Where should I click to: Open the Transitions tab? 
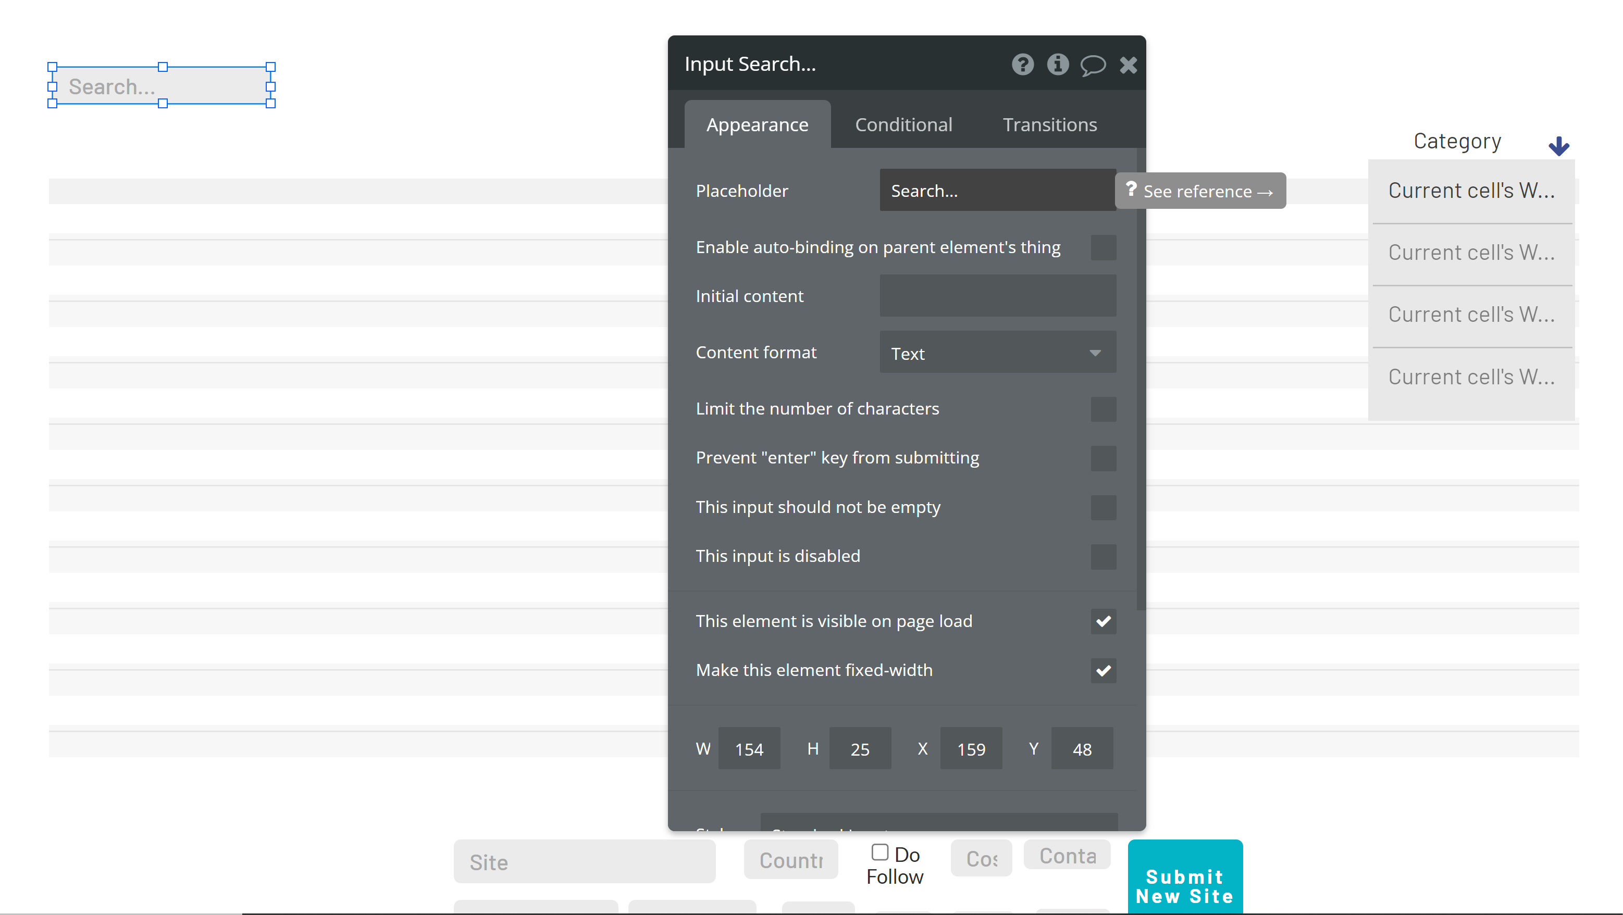pos(1050,124)
